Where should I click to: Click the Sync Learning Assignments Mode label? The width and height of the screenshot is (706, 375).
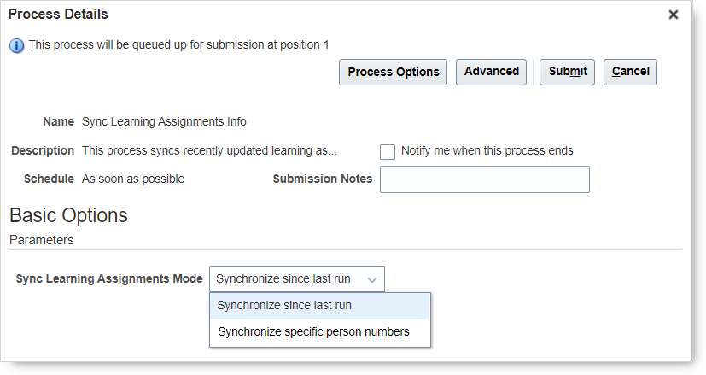coord(109,278)
